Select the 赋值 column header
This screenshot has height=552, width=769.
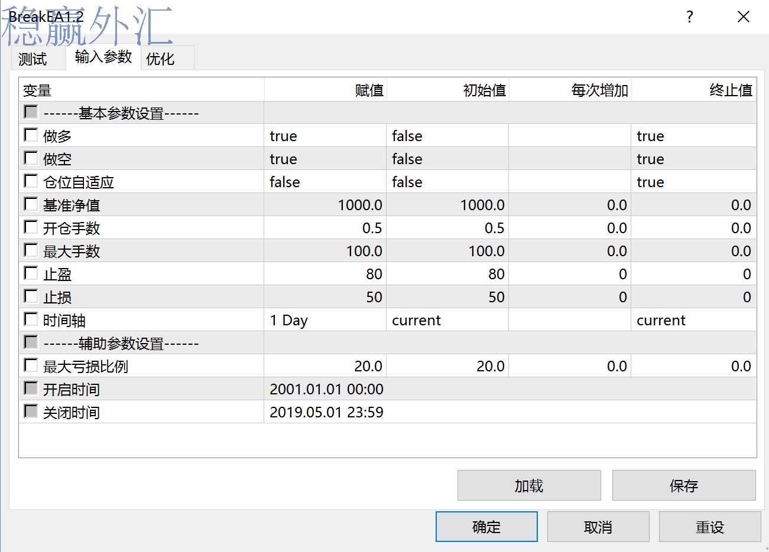tap(325, 90)
